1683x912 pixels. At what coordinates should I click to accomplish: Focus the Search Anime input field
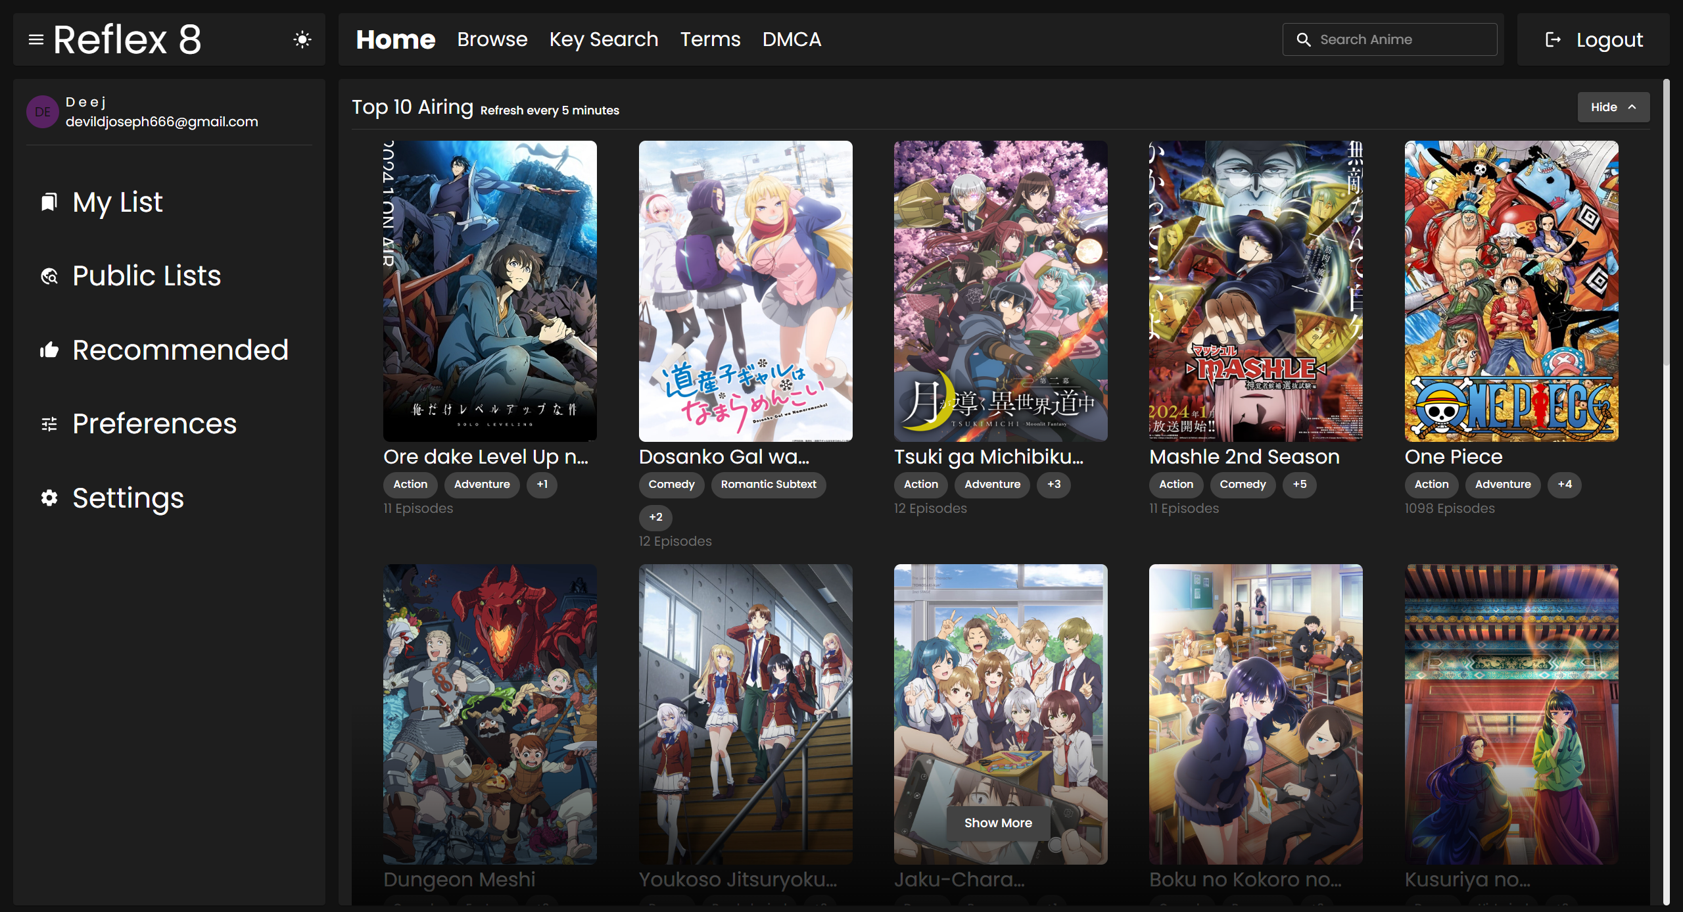1390,39
